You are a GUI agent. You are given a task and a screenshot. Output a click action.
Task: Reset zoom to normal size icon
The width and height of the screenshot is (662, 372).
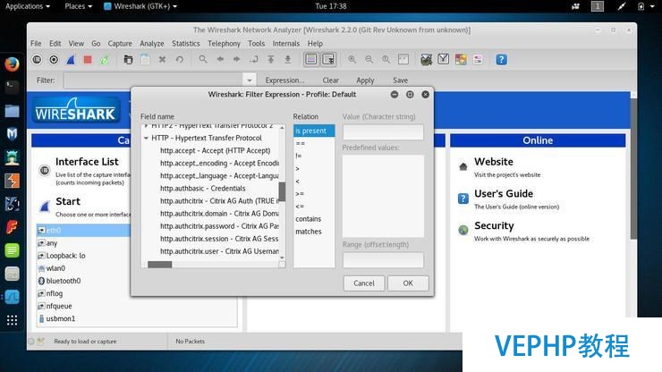[x=386, y=60]
